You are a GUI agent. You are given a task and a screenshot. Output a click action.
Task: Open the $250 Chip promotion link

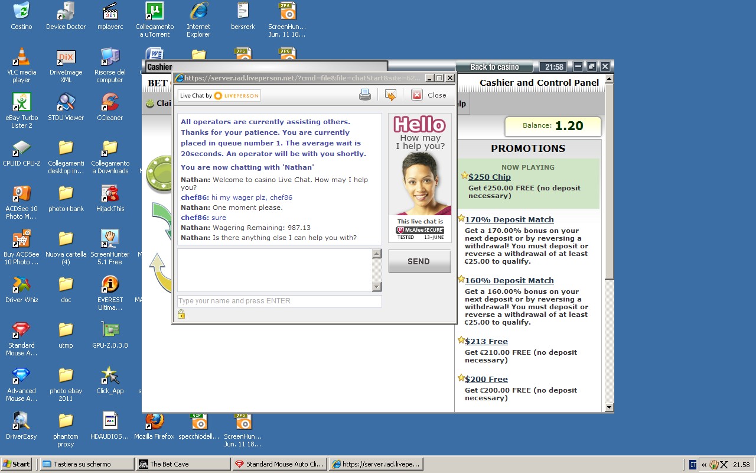(x=489, y=177)
